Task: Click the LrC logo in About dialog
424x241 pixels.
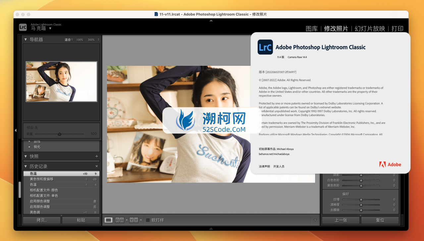Action: pyautogui.click(x=265, y=47)
